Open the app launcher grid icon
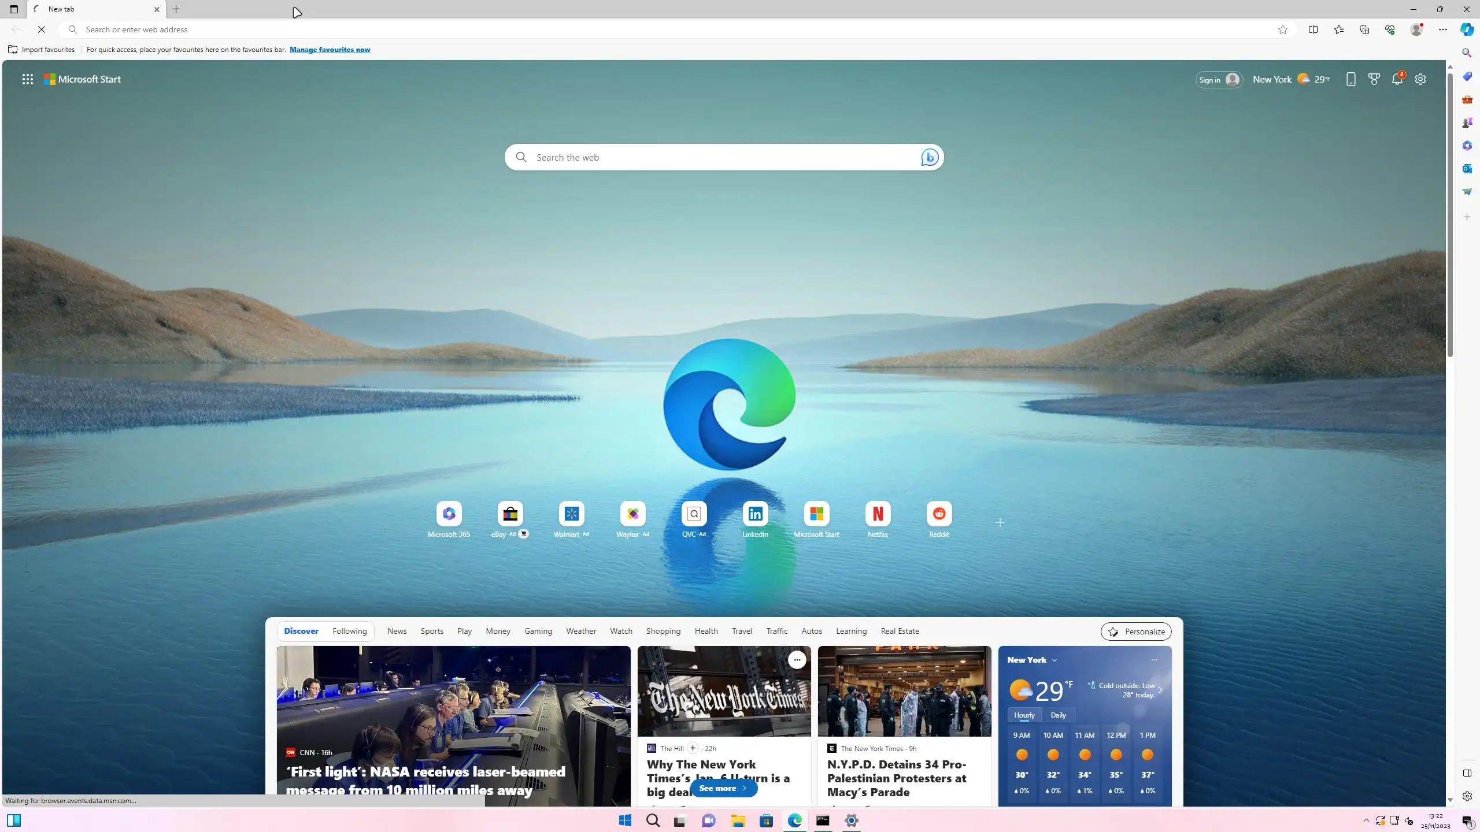The image size is (1480, 832). pos(28,80)
